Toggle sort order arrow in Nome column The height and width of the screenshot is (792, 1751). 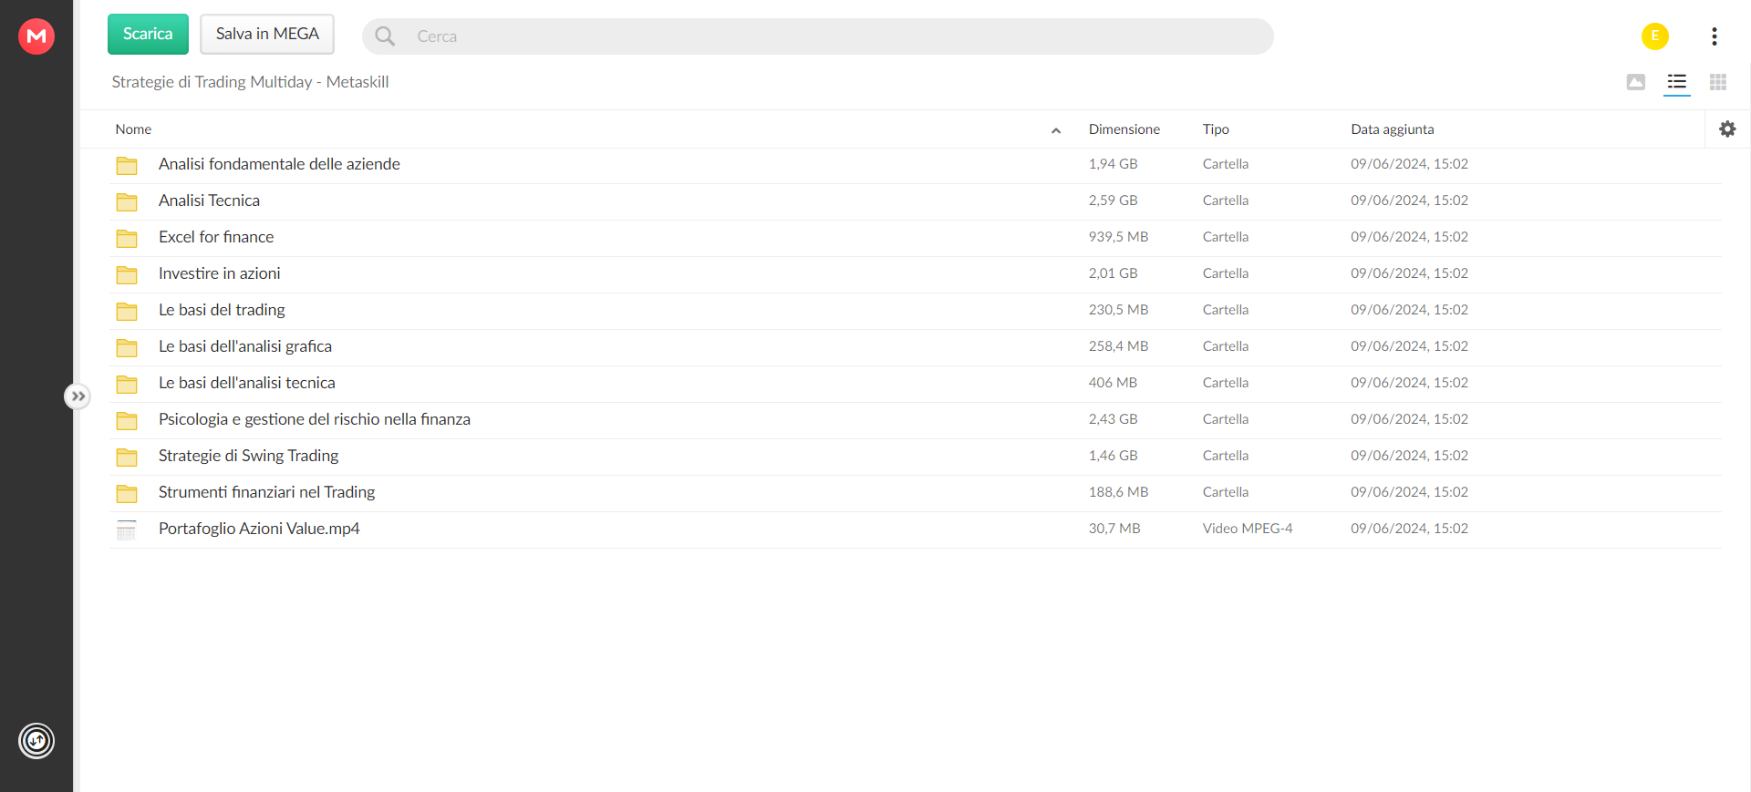pos(1056,130)
